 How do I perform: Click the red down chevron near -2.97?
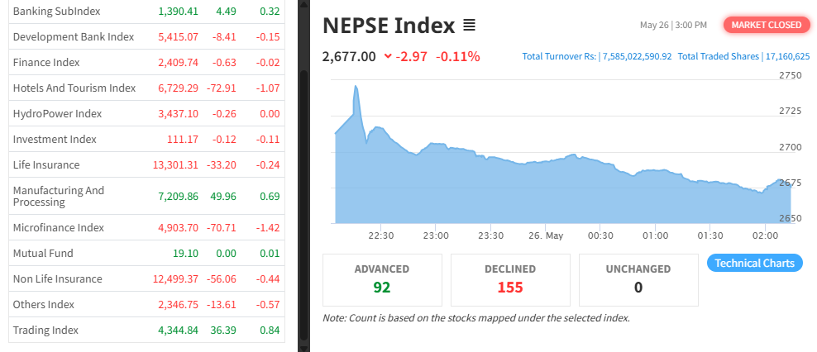pos(388,57)
